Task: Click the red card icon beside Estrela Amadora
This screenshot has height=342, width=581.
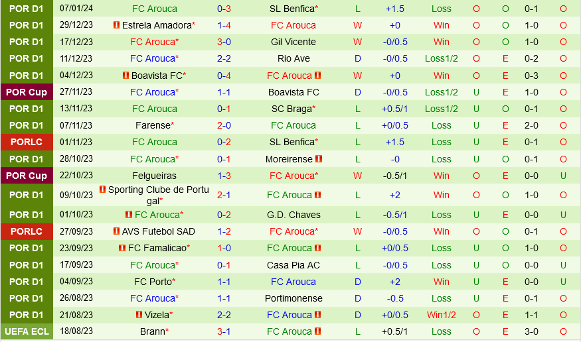Action: coord(117,25)
